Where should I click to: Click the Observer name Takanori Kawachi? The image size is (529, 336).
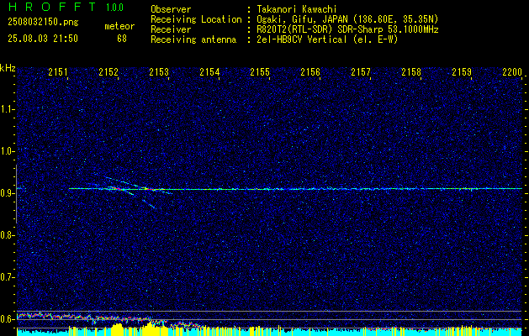coord(297,9)
